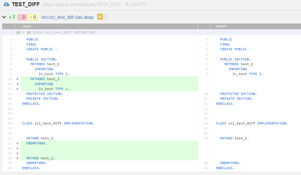Click line number 20 in the remote pane
The height and width of the screenshot is (175, 301).
(206, 163)
